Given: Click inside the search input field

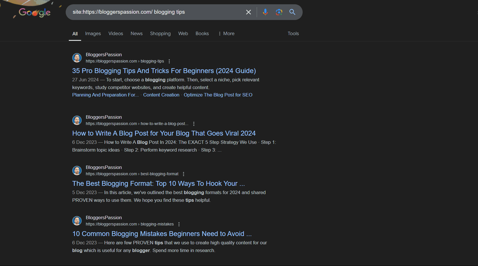Looking at the screenshot, I should (x=160, y=12).
